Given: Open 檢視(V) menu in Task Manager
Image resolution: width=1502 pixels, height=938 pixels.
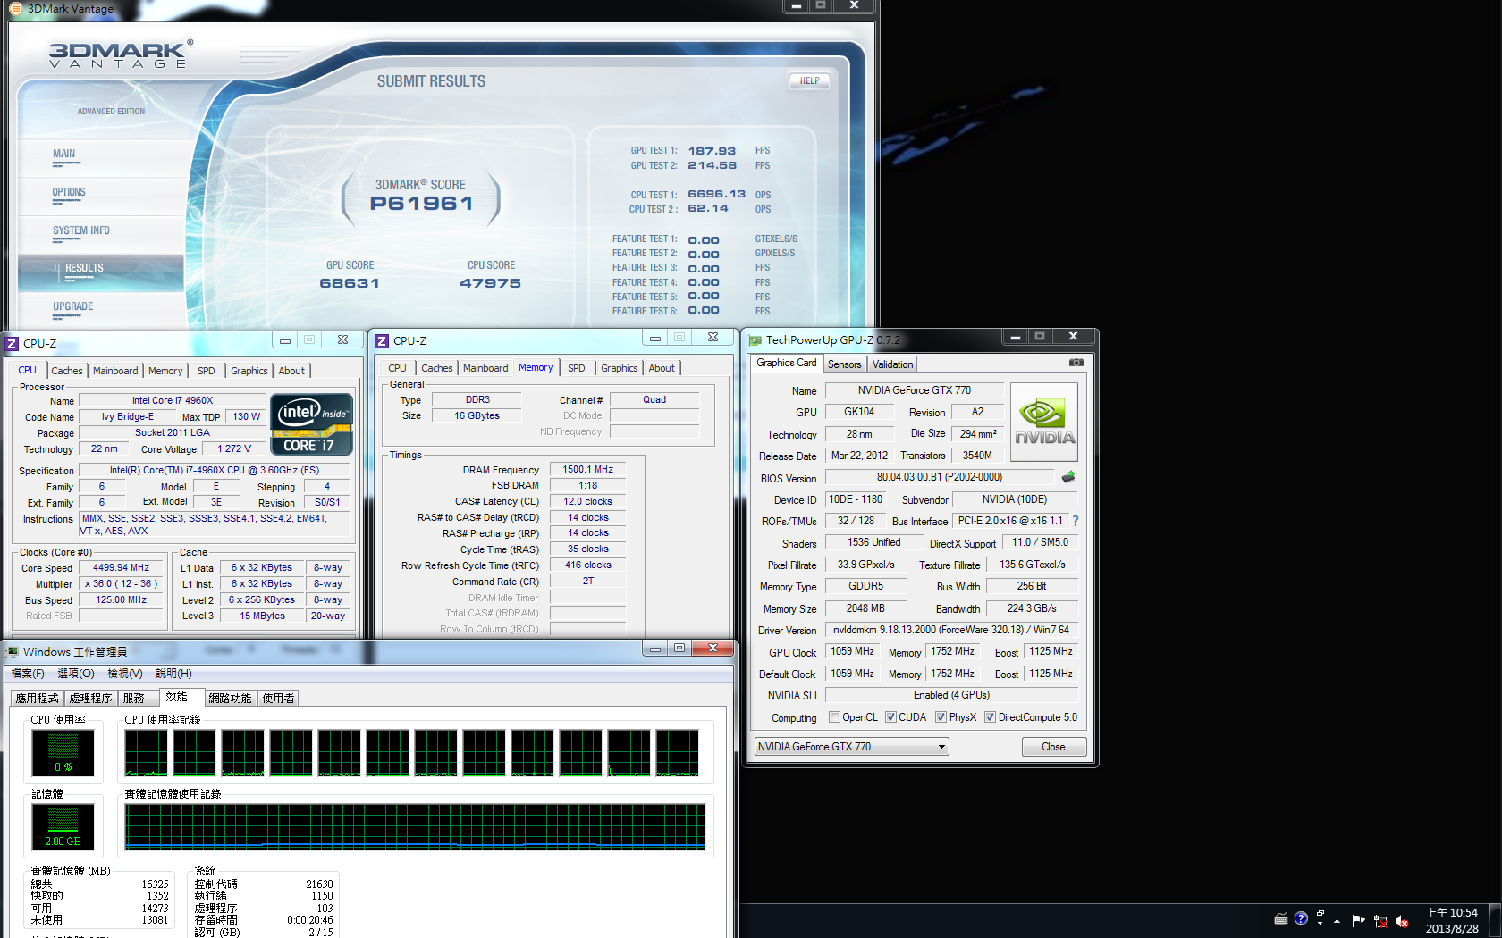Looking at the screenshot, I should [124, 674].
